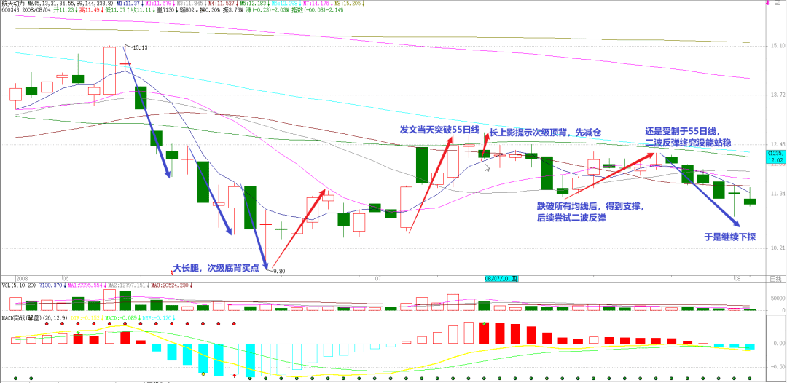Click the yellow circle marker on MACD cyan bar
This screenshot has width=787, height=383.
203,374
